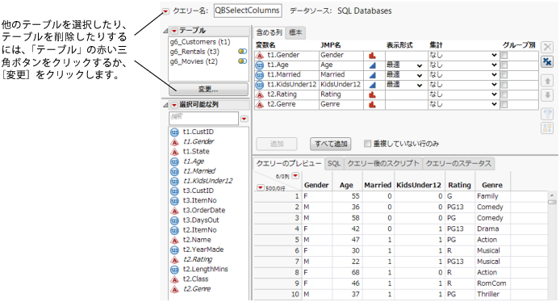The height and width of the screenshot is (302, 560).
Task: Select t1.State in available columns
Action: point(196,152)
